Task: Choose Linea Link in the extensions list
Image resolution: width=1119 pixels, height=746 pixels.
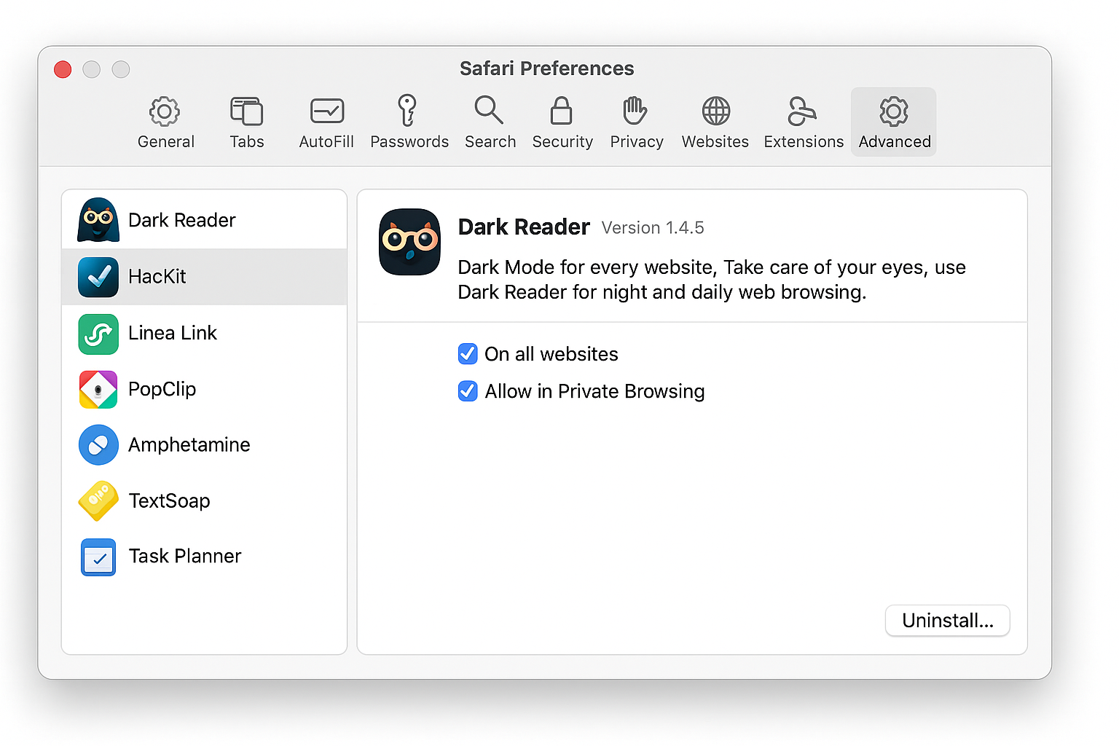Action: click(173, 333)
